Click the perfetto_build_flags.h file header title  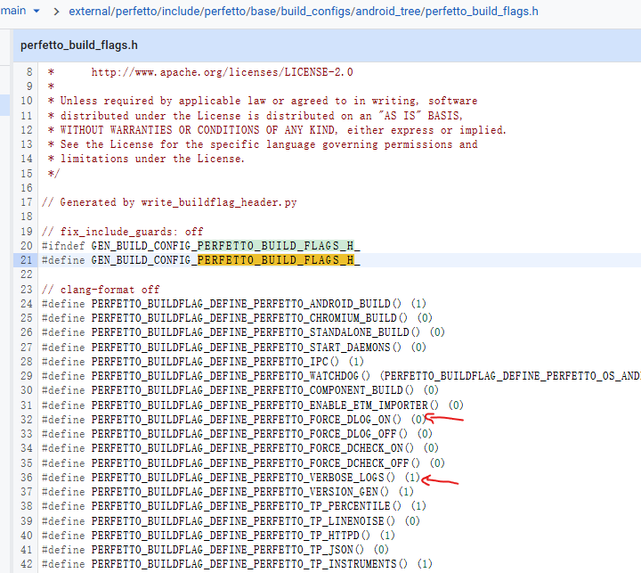pos(79,45)
